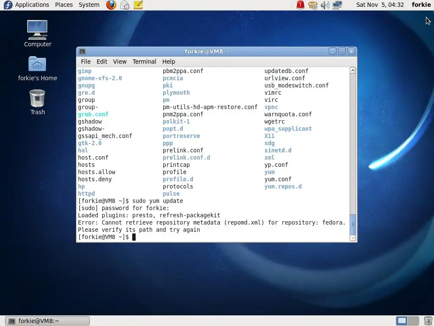Open the mail client panel launcher
The height and width of the screenshot is (326, 434).
[x=125, y=5]
